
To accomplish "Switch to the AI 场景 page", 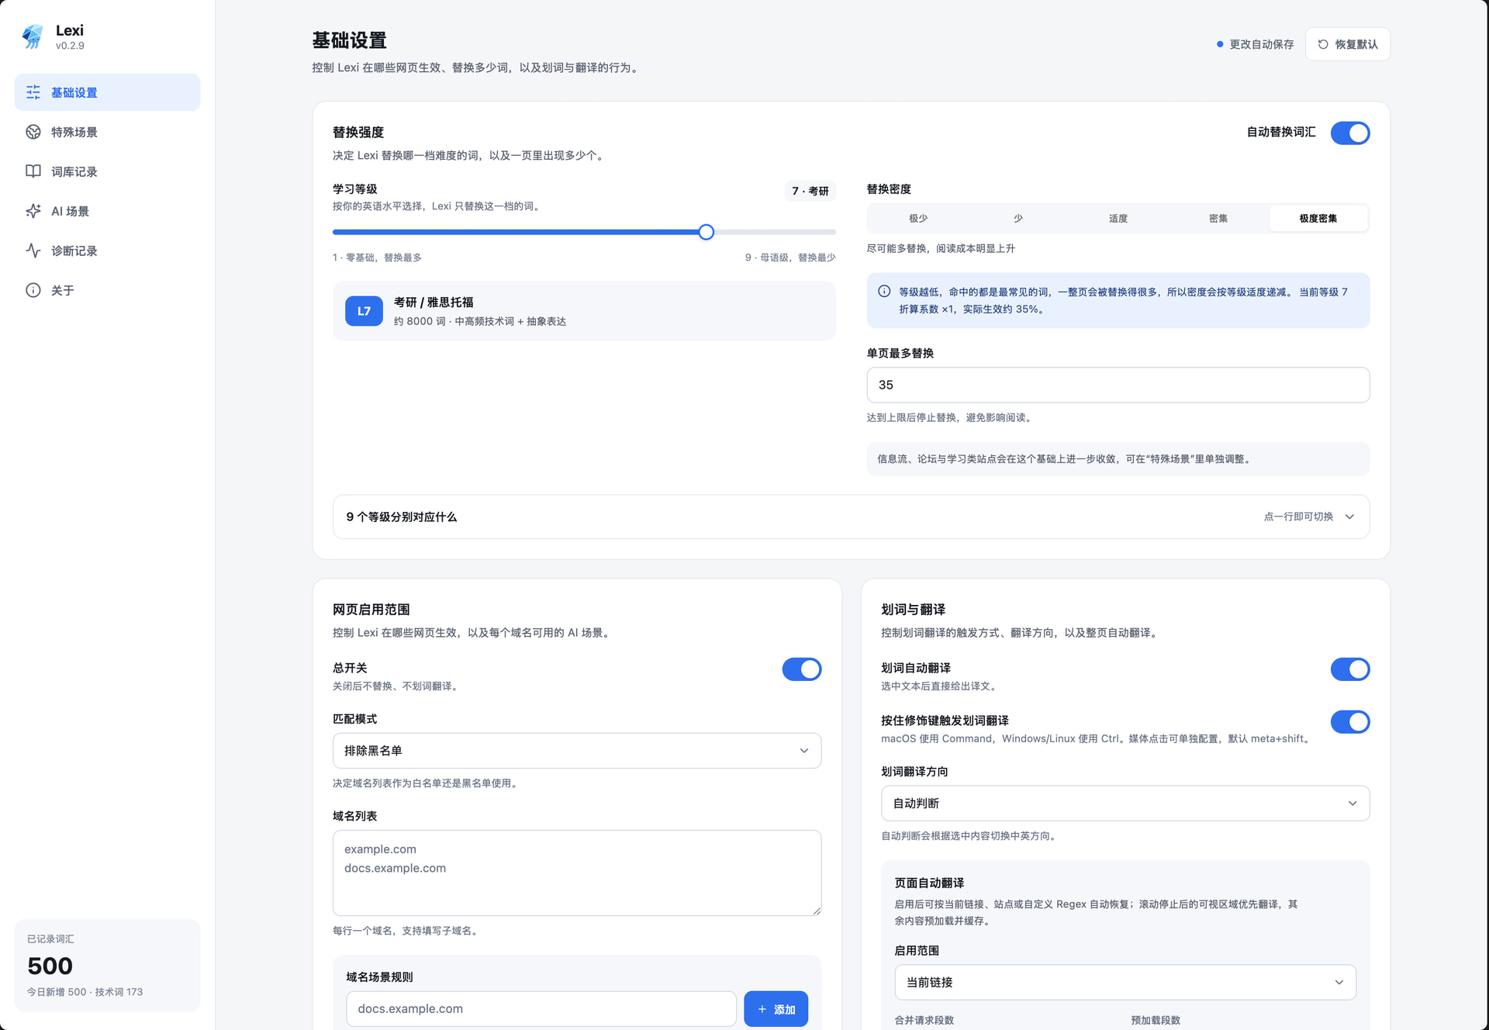I will pos(107,211).
